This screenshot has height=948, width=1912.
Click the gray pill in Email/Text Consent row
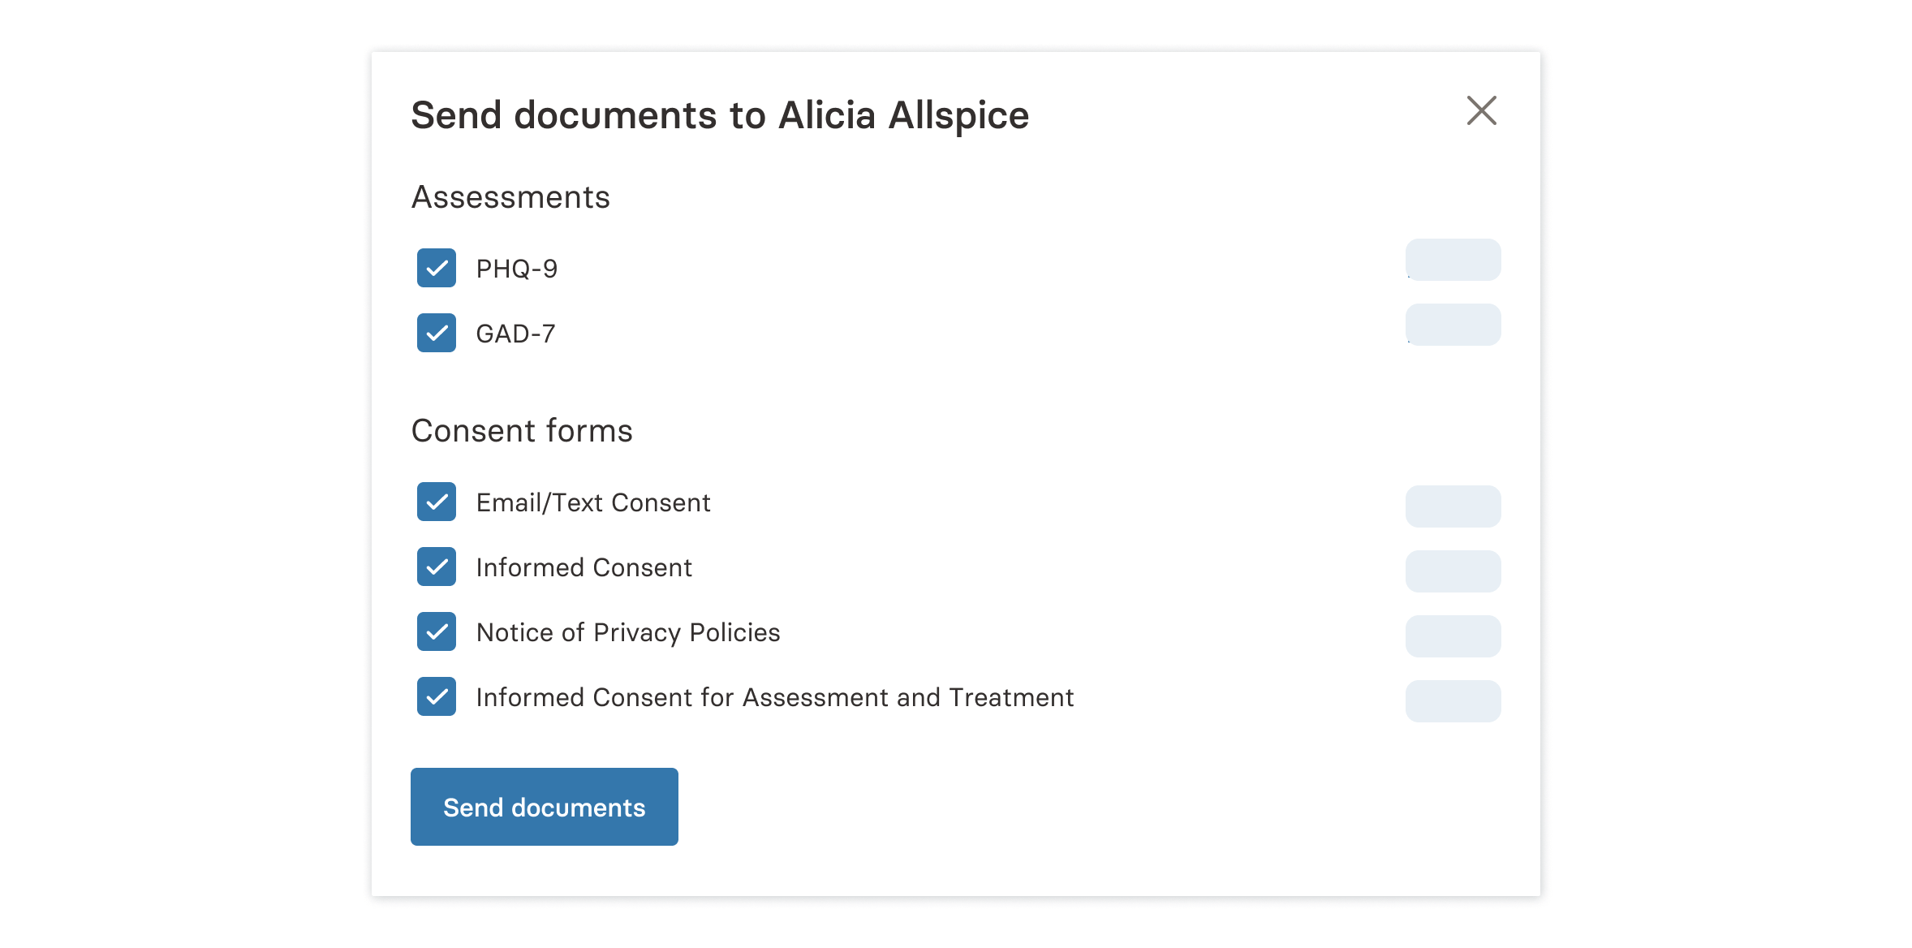pos(1453,506)
